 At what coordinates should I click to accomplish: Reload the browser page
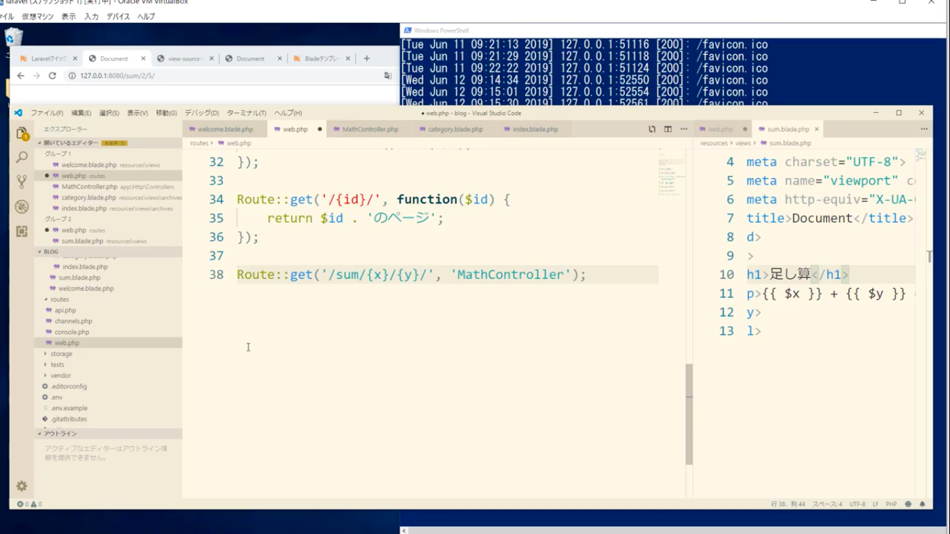[52, 76]
